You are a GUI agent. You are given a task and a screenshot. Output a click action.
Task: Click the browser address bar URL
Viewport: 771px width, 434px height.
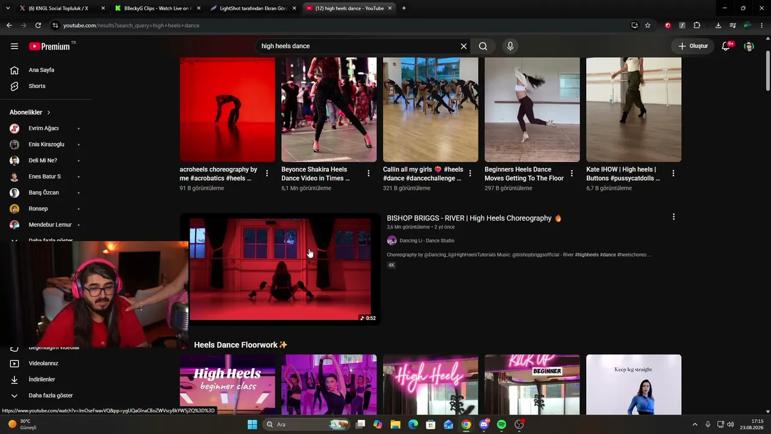click(131, 25)
